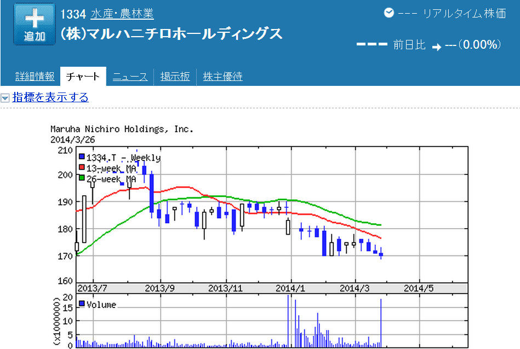Click the green 26-week MA legend swatch

[x=82, y=178]
